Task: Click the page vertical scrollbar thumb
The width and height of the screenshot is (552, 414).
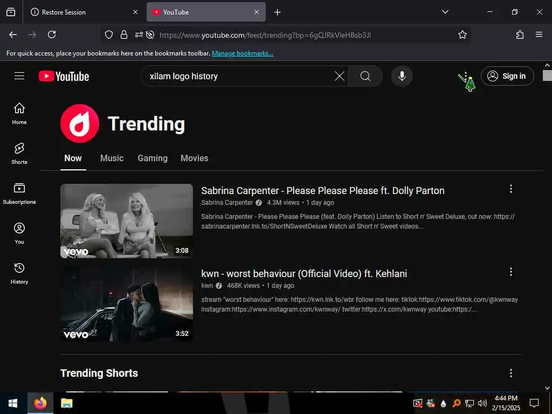Action: click(x=547, y=75)
